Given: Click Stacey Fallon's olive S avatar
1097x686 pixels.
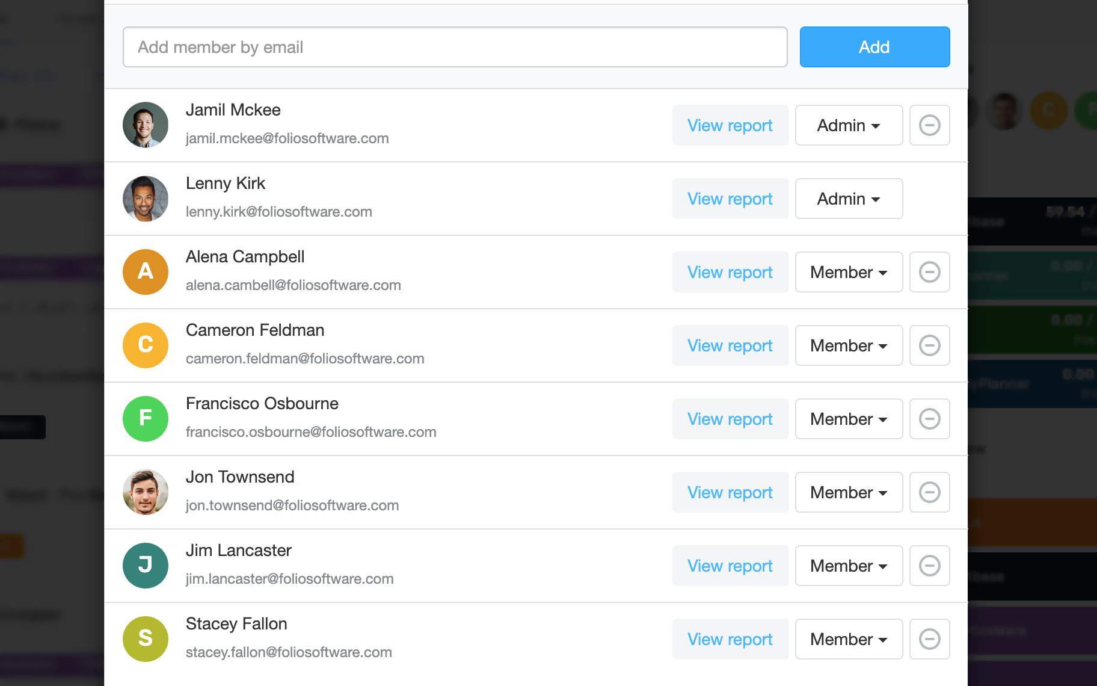Looking at the screenshot, I should tap(146, 639).
